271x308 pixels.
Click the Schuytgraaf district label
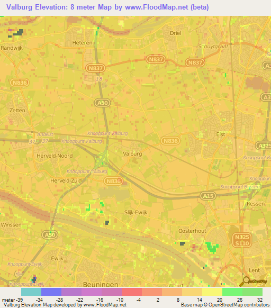coord(213,47)
